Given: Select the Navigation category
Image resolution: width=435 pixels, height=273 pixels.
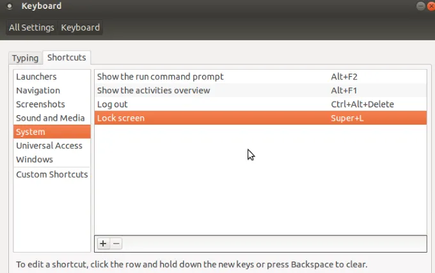Looking at the screenshot, I should [x=38, y=91].
